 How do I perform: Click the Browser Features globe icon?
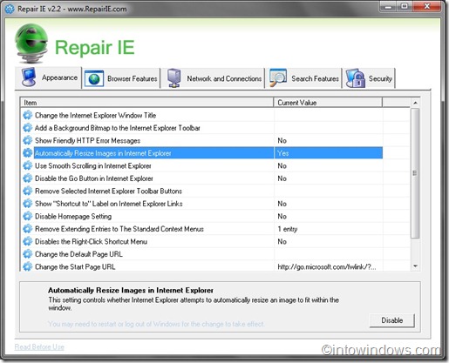[94, 78]
